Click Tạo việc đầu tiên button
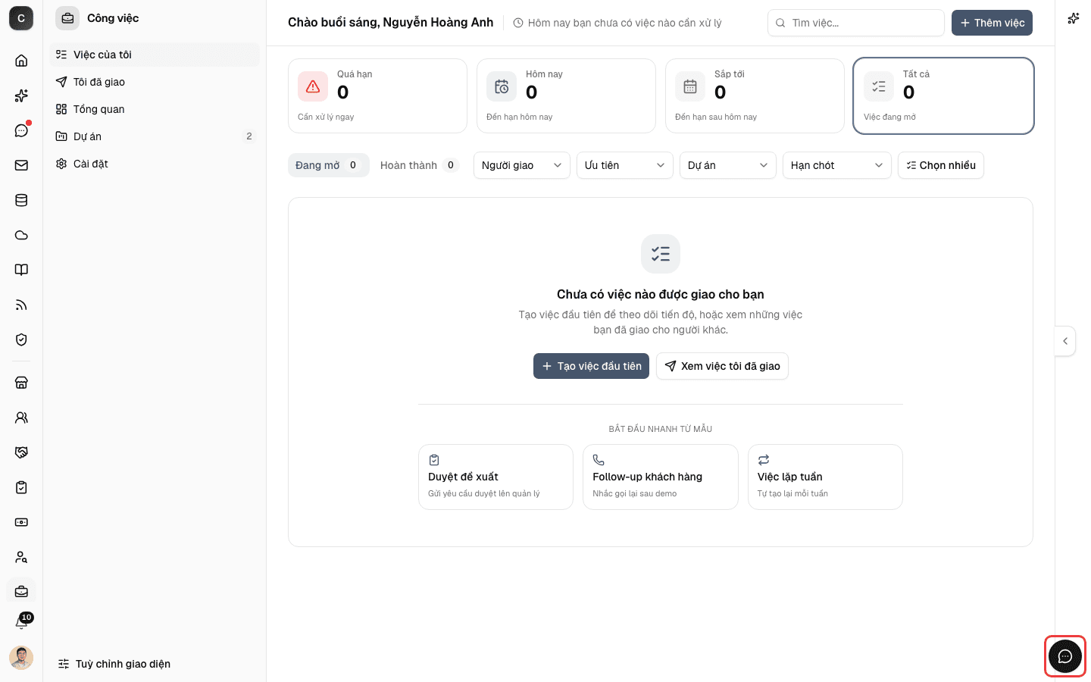The height and width of the screenshot is (682, 1091). [591, 366]
